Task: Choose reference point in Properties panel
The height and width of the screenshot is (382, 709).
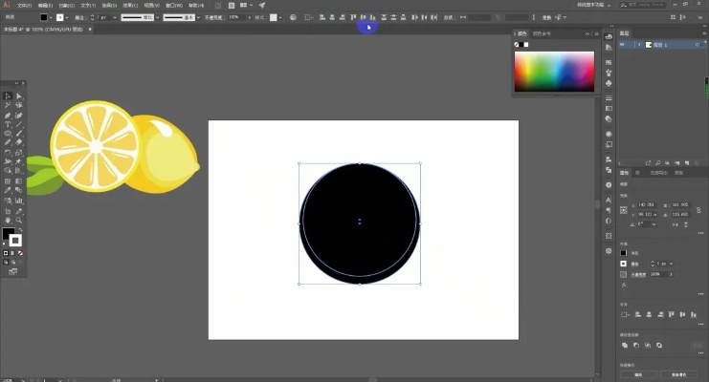Action: pyautogui.click(x=624, y=210)
